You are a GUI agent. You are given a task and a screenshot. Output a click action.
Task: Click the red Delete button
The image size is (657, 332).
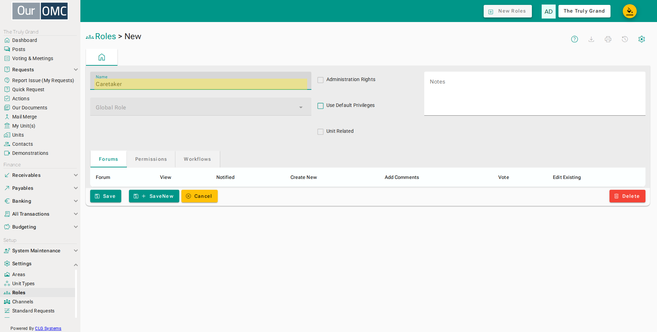coord(627,196)
